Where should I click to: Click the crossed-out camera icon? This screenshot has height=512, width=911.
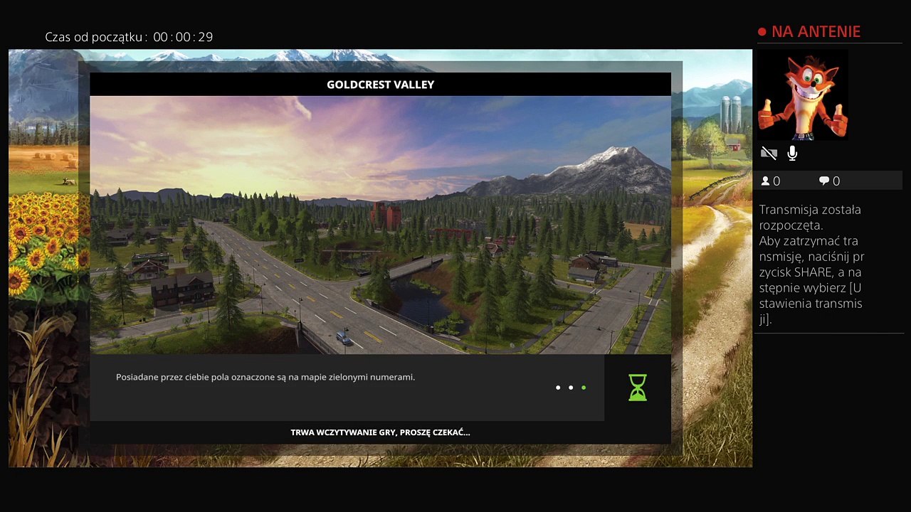click(769, 153)
